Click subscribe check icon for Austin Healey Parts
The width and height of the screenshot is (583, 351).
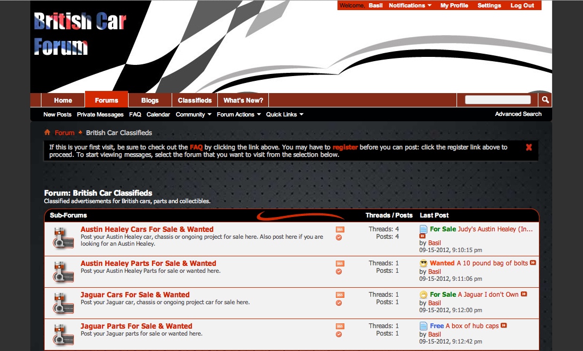[x=339, y=272]
